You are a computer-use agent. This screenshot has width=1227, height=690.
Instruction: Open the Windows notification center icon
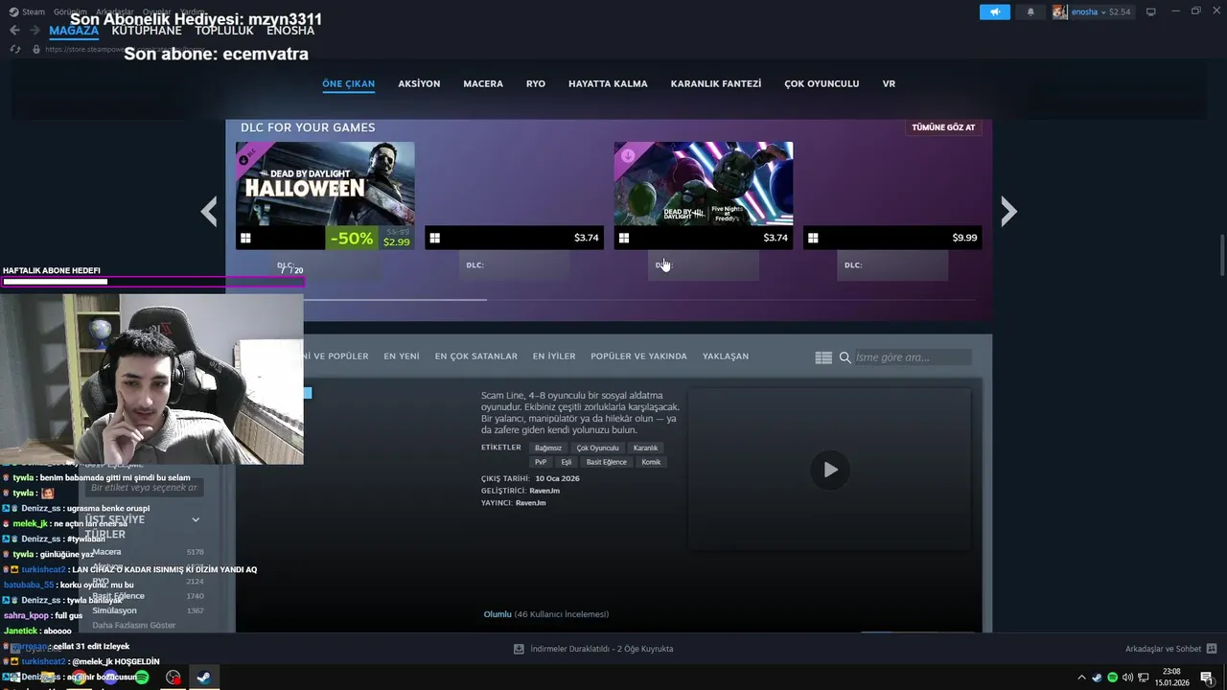tap(1206, 678)
